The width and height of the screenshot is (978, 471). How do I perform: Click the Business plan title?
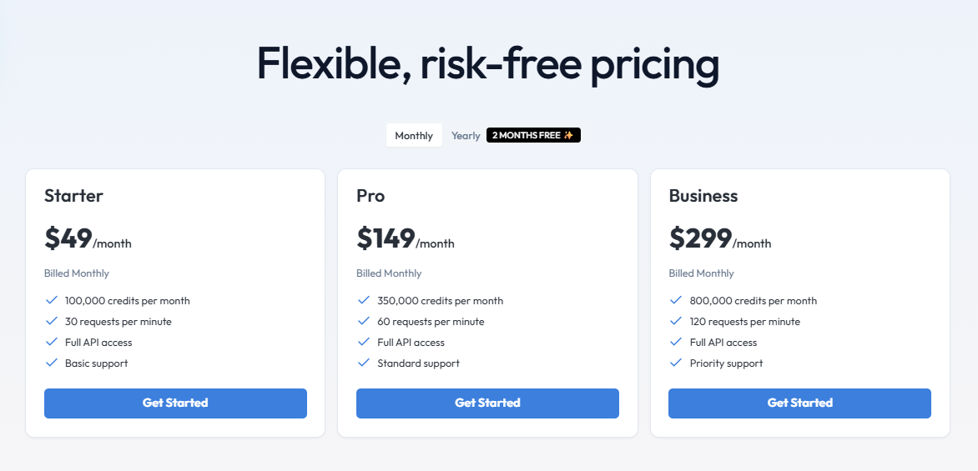703,196
